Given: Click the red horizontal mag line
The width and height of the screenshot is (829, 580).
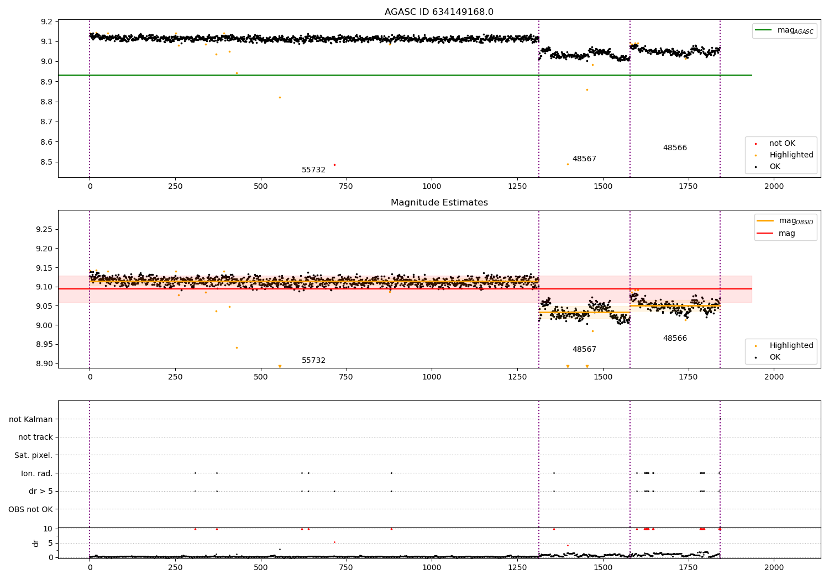Looking at the screenshot, I should coord(405,289).
